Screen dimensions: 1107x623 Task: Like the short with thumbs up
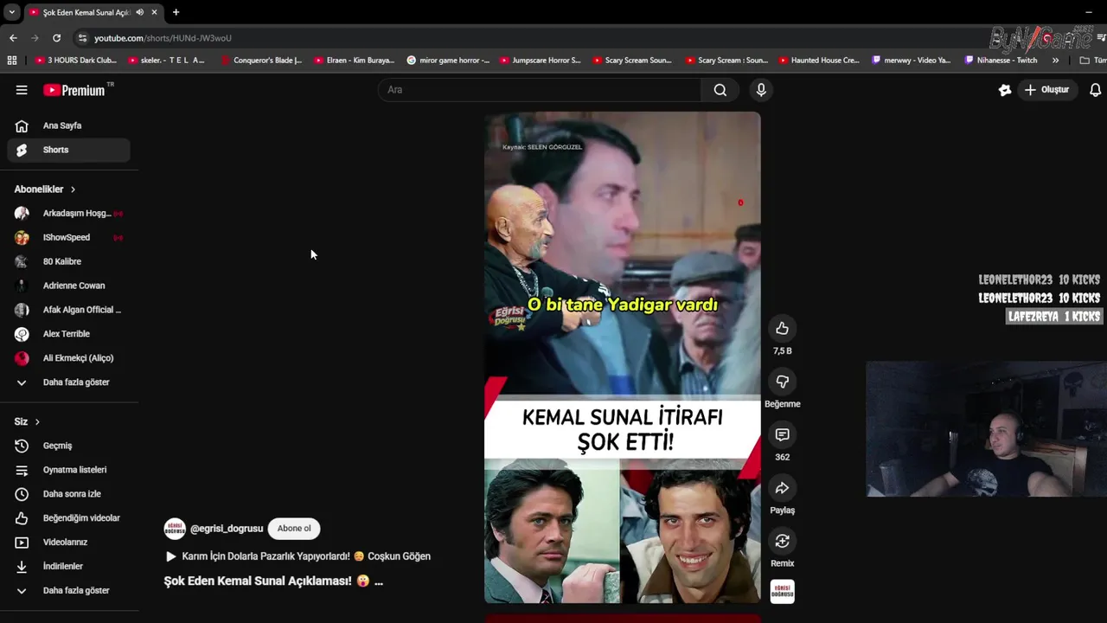tap(782, 328)
